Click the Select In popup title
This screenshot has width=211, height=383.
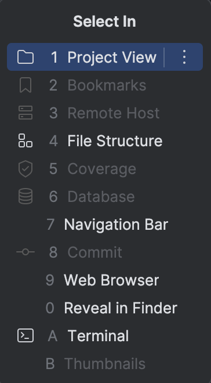(105, 21)
